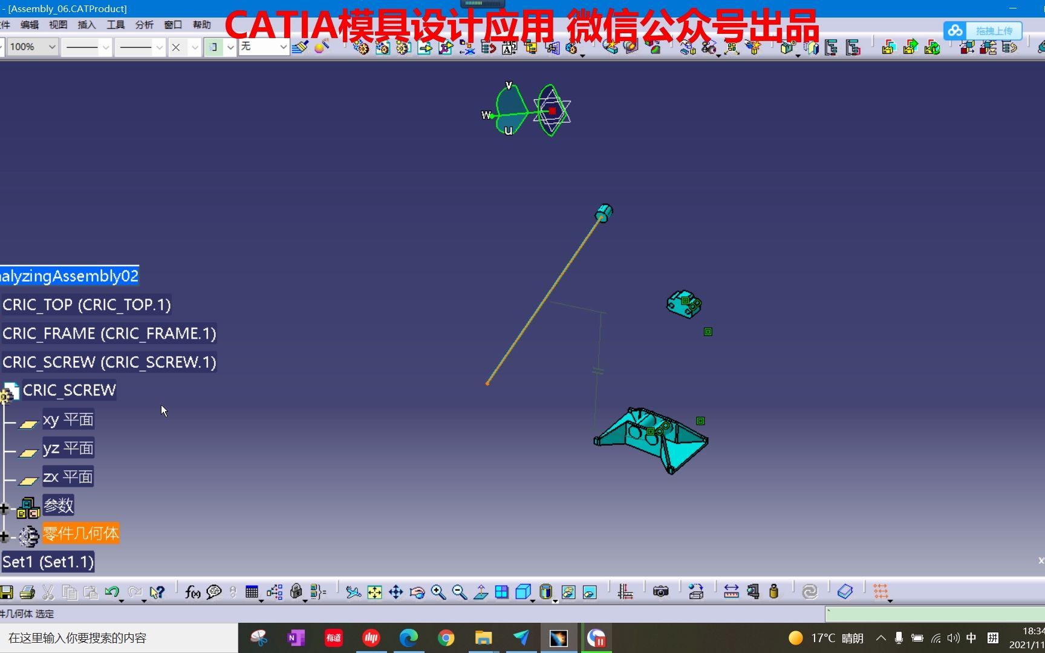This screenshot has width=1045, height=653.
Task: Activate the Pan tool icon
Action: [x=396, y=592]
